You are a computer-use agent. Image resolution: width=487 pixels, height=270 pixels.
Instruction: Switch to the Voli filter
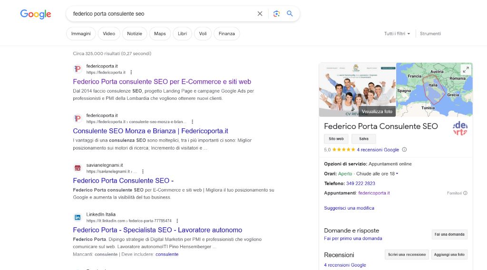click(x=203, y=34)
